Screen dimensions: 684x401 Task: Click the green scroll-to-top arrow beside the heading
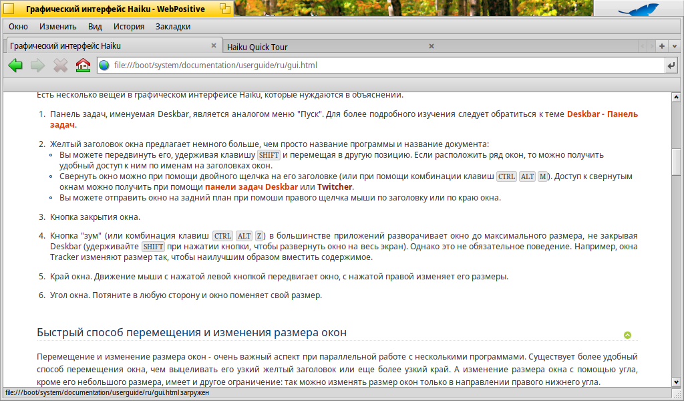[x=627, y=336]
